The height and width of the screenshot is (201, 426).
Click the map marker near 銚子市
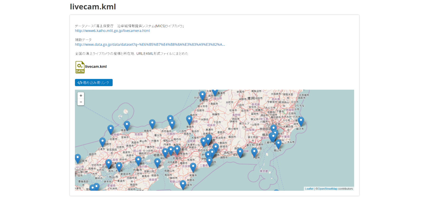[x=301, y=121]
